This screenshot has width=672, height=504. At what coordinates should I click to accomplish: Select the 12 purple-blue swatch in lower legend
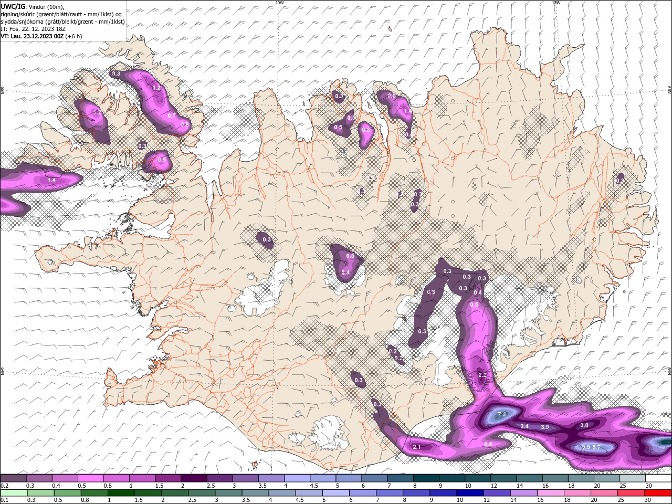click(497, 493)
